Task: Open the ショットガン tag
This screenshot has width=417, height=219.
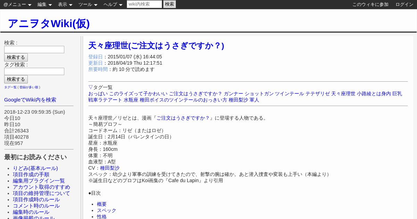Action: tap(259, 94)
